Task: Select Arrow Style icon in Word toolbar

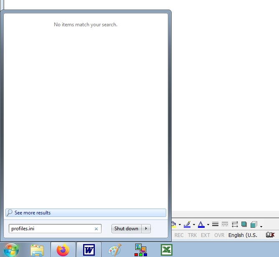Action: click(235, 224)
